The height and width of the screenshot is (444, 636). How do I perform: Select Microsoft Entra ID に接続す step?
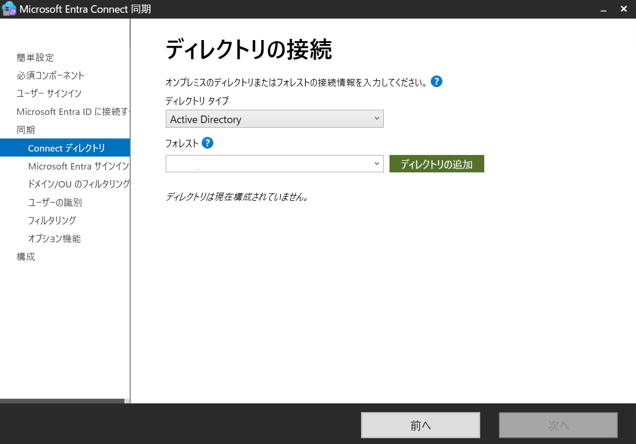point(69,111)
